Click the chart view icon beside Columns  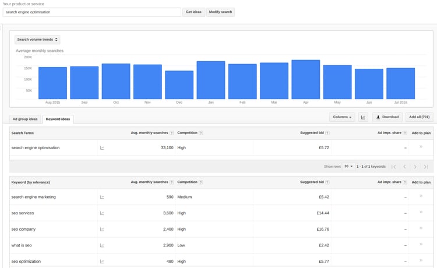(364, 117)
